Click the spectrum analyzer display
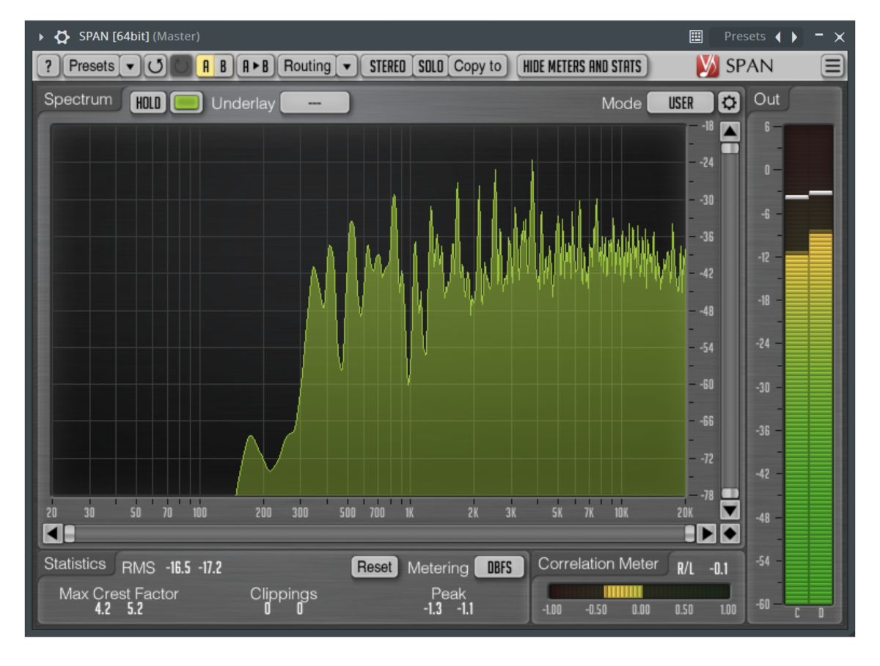 point(369,309)
